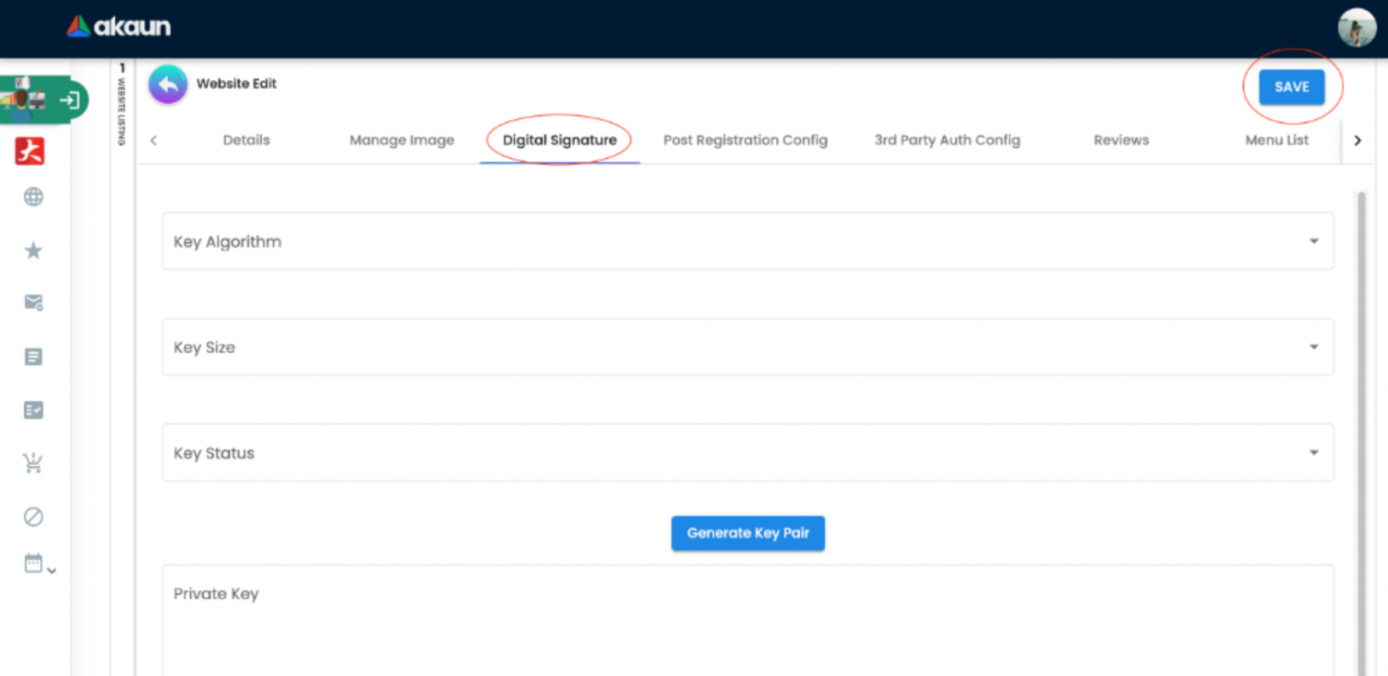The width and height of the screenshot is (1388, 676).
Task: Switch to the Manage Image tab
Action: tap(402, 140)
